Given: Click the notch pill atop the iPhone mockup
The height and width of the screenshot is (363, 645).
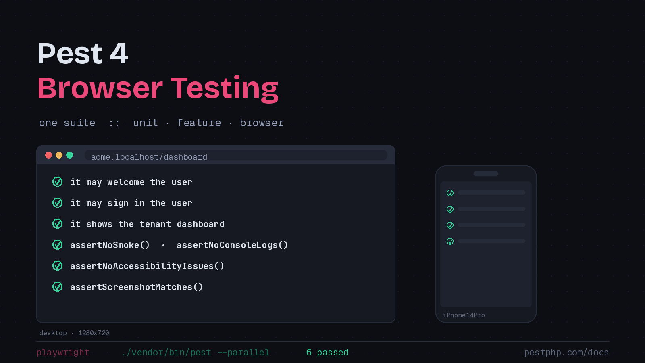Looking at the screenshot, I should [486, 174].
